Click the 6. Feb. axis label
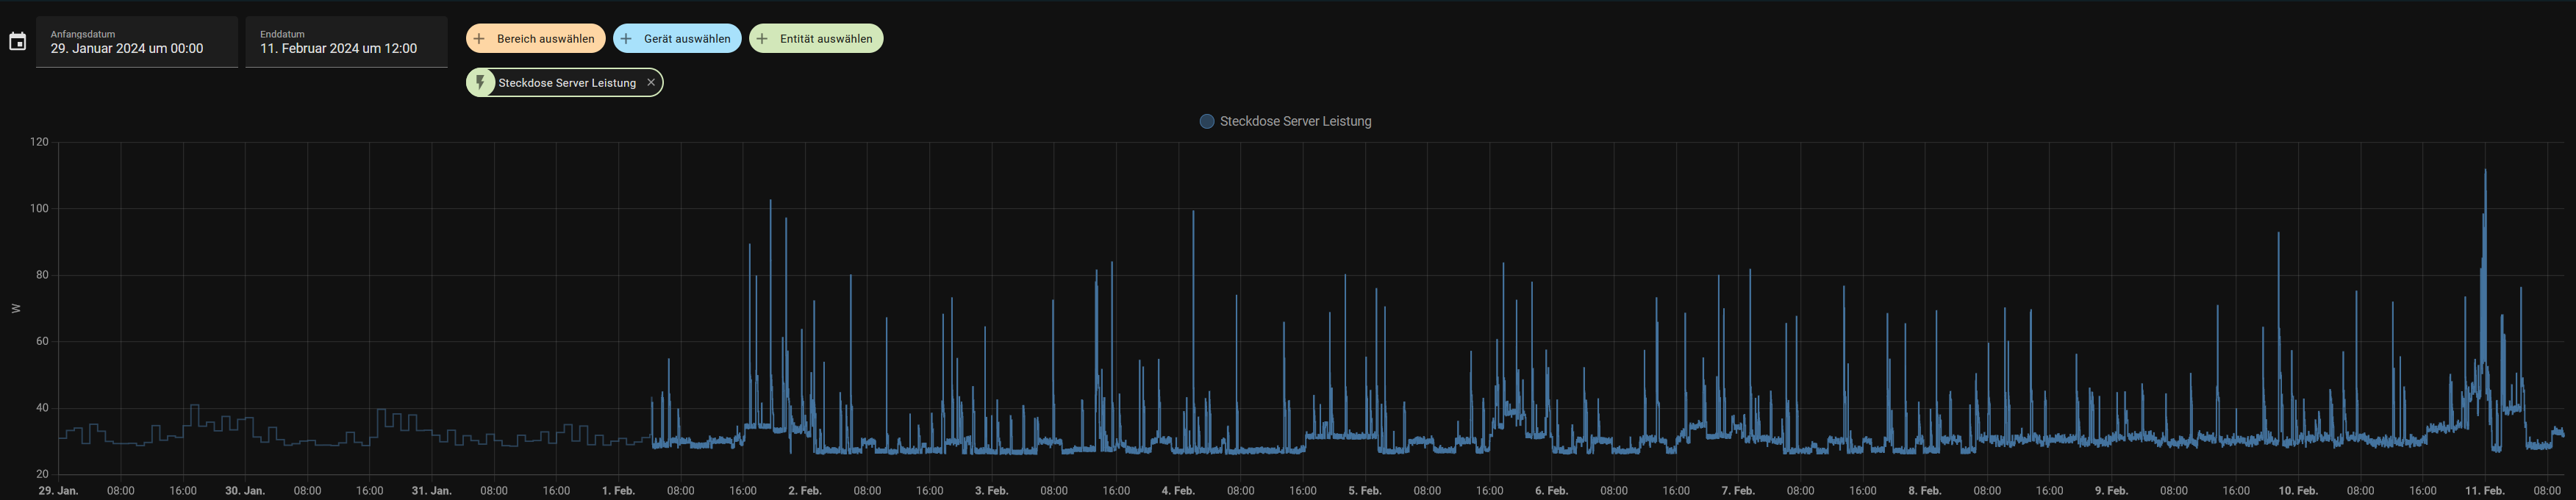This screenshot has height=500, width=2576. (1551, 491)
